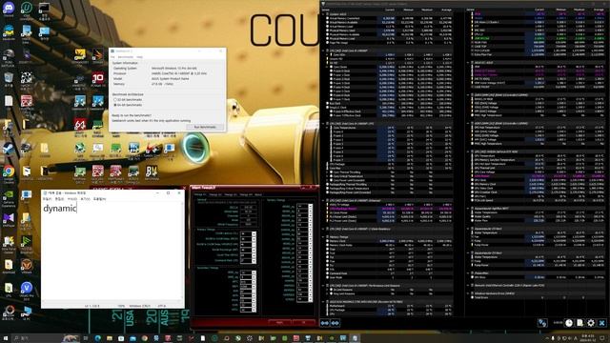Select the BenchMate BM desktop icon

[x=152, y=171]
